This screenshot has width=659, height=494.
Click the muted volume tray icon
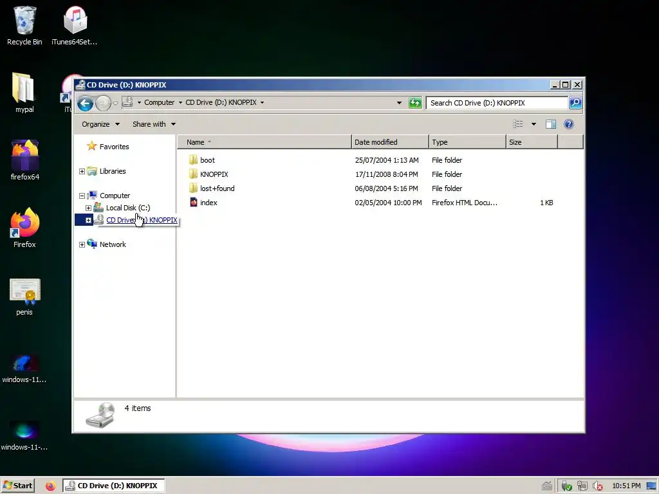pyautogui.click(x=597, y=486)
